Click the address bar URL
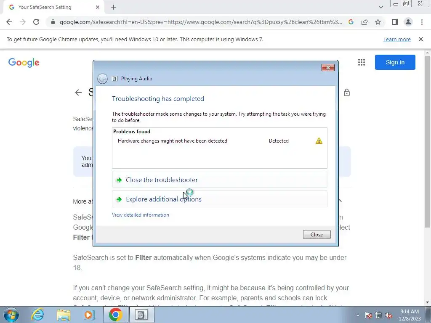This screenshot has width=431, height=323. [x=201, y=22]
